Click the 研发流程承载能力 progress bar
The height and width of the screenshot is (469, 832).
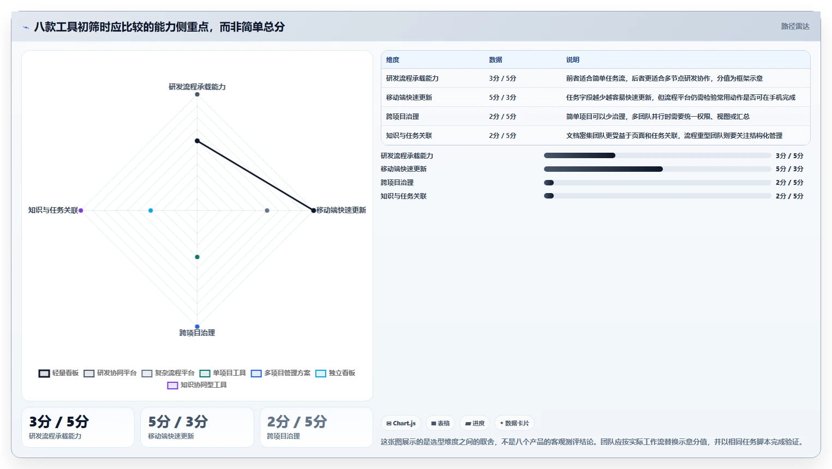click(x=657, y=155)
